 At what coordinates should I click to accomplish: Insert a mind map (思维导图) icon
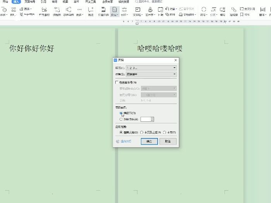[x=69, y=10]
